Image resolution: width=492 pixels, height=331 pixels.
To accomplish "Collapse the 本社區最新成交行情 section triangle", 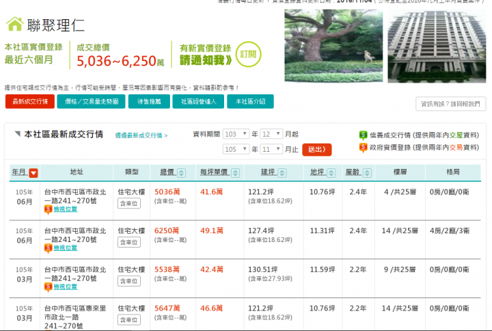I will [18, 134].
